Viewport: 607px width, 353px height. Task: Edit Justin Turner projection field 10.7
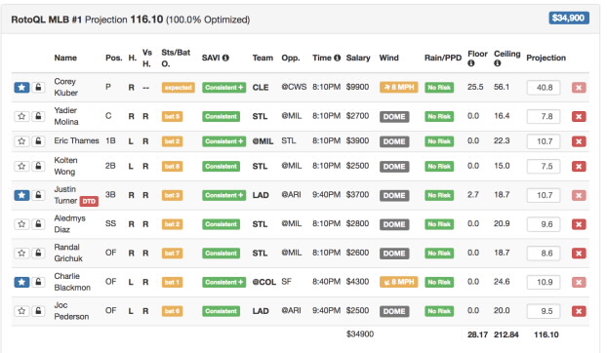coord(544,196)
